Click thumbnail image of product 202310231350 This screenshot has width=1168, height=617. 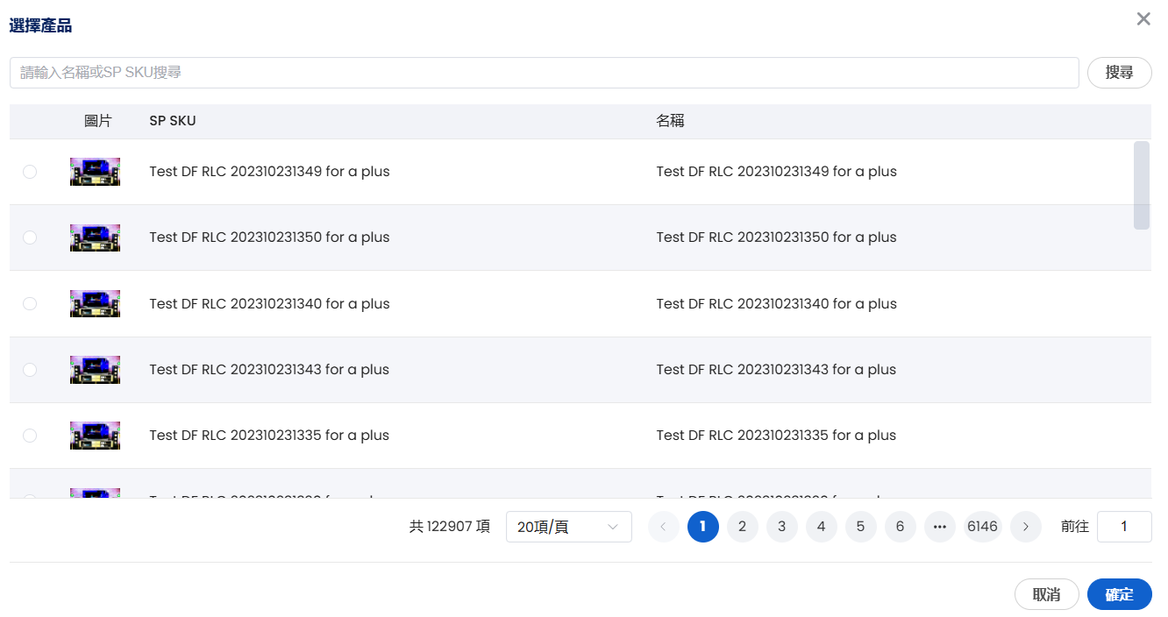(x=95, y=238)
